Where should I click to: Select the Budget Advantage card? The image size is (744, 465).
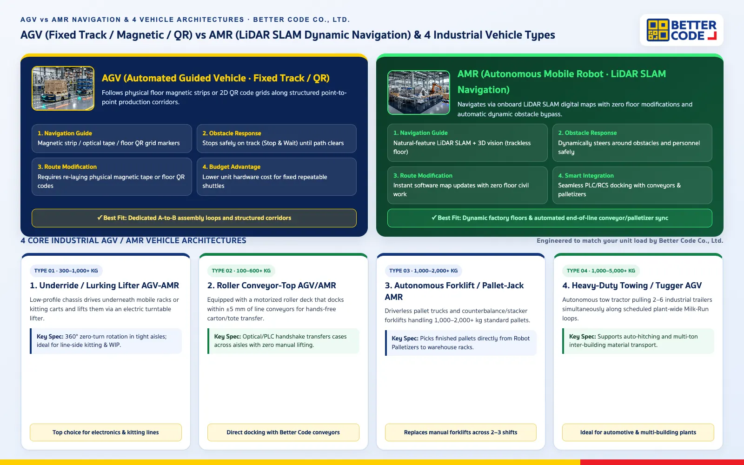[x=277, y=177]
